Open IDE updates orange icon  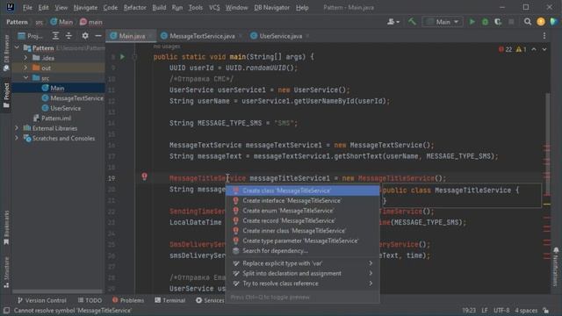coord(541,22)
